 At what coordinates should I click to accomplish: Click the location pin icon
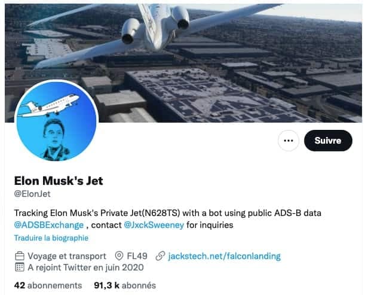[119, 256]
